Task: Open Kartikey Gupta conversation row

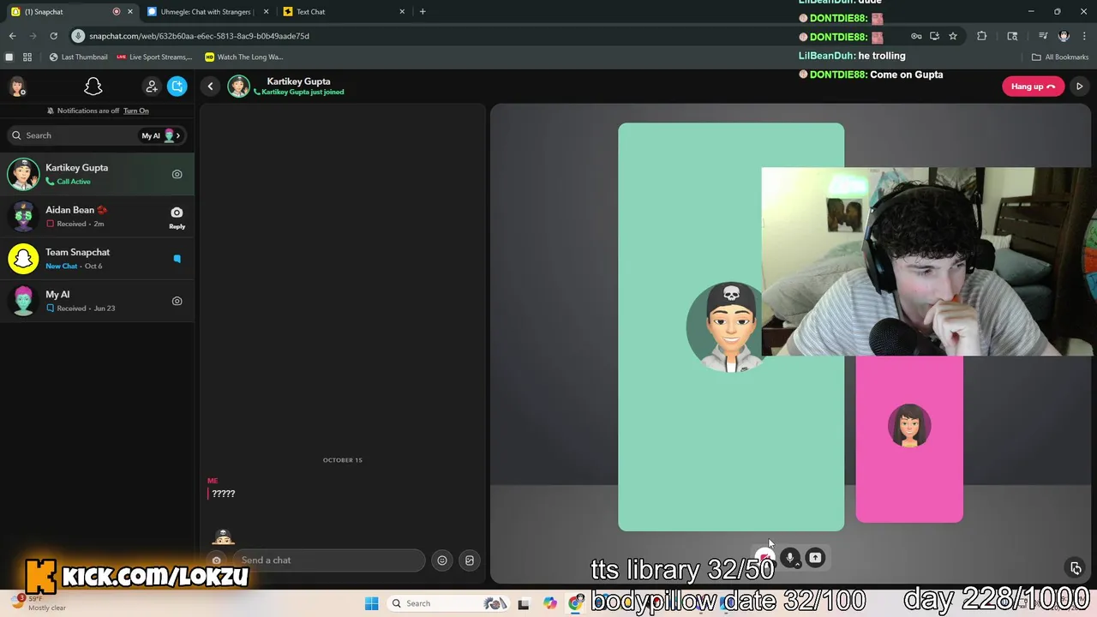Action: click(x=97, y=174)
